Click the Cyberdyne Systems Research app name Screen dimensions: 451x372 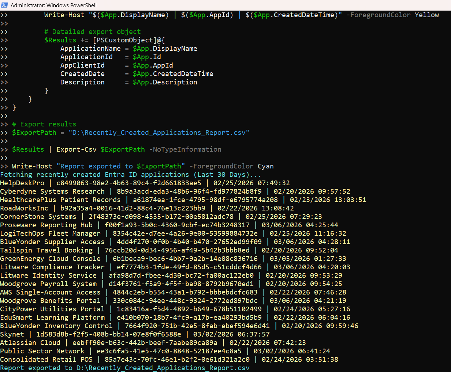[x=52, y=191]
